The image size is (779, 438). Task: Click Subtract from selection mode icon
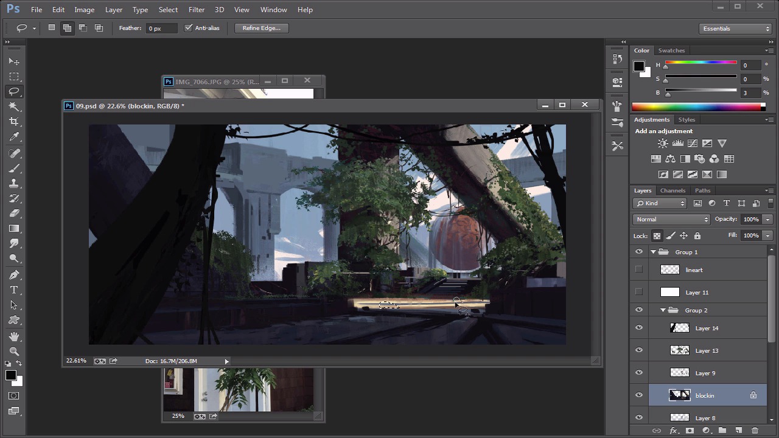coord(83,28)
